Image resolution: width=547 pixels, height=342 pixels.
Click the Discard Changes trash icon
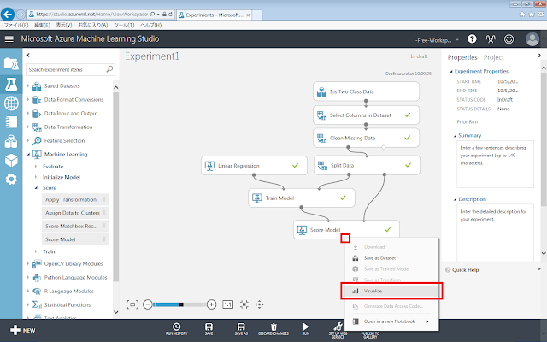273,327
